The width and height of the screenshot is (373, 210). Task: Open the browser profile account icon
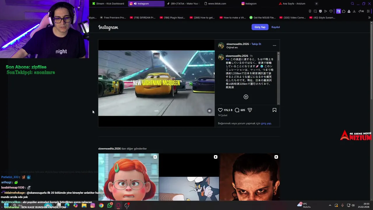click(349, 11)
